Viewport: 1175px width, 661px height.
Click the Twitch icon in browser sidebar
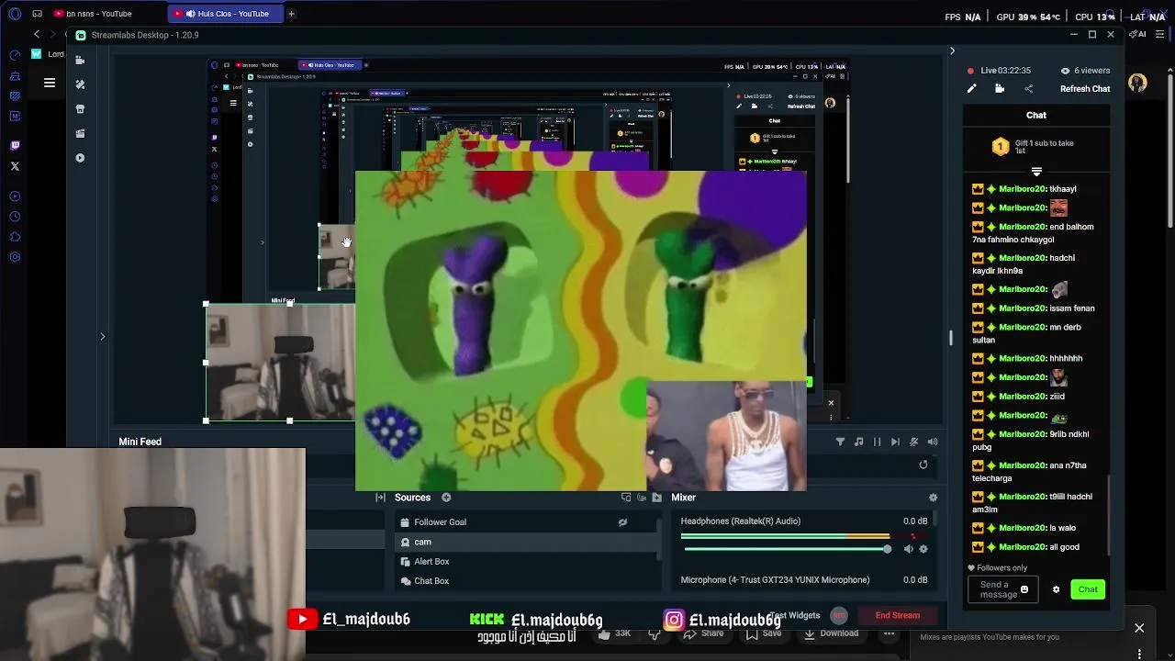(x=15, y=145)
